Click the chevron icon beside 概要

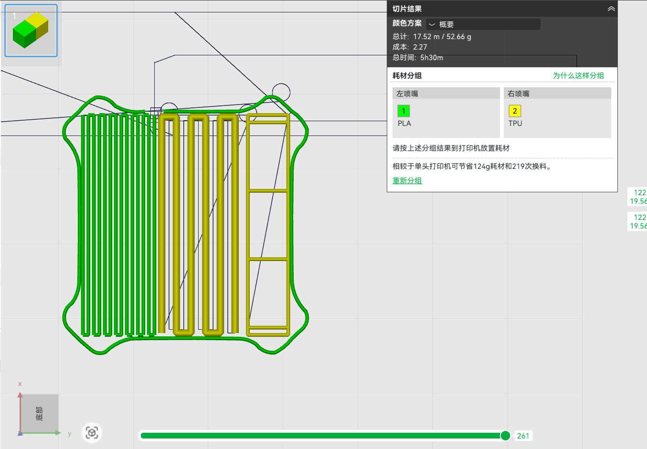pos(432,24)
